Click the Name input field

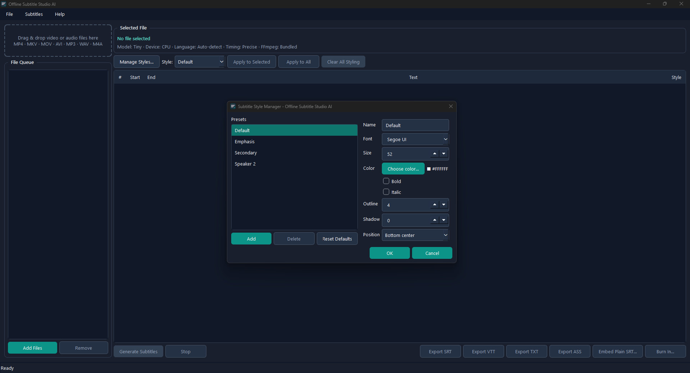pyautogui.click(x=415, y=125)
